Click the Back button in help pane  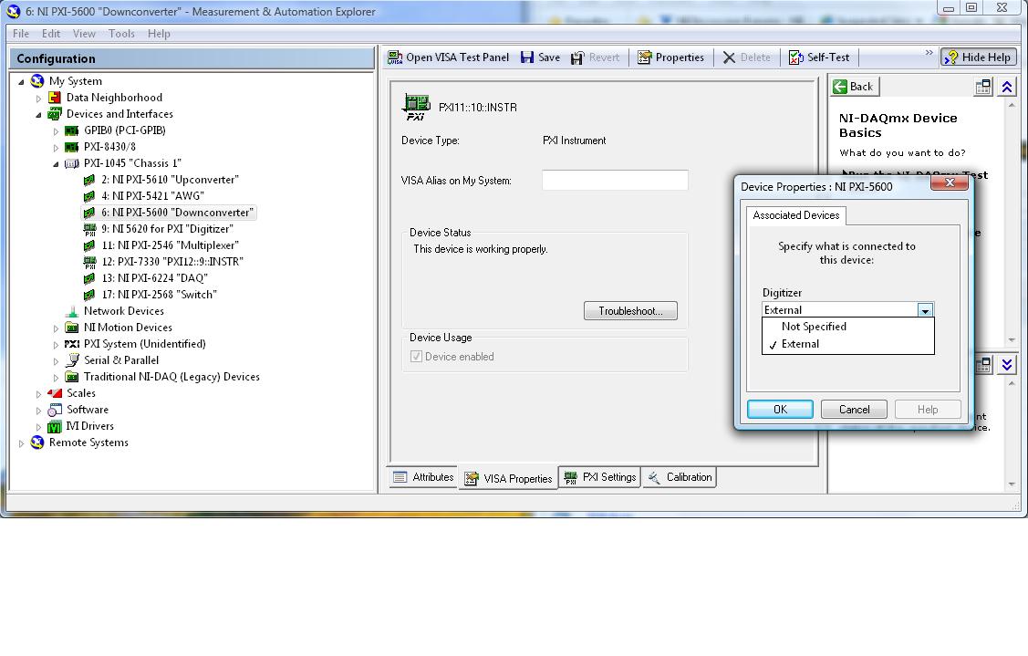tap(854, 87)
